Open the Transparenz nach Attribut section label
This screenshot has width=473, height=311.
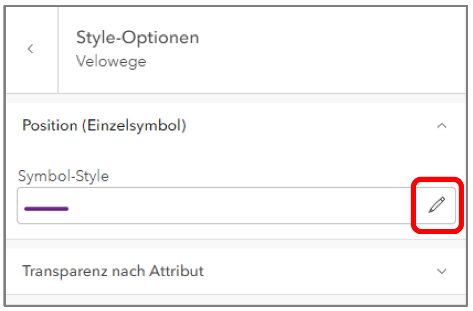coord(113,271)
